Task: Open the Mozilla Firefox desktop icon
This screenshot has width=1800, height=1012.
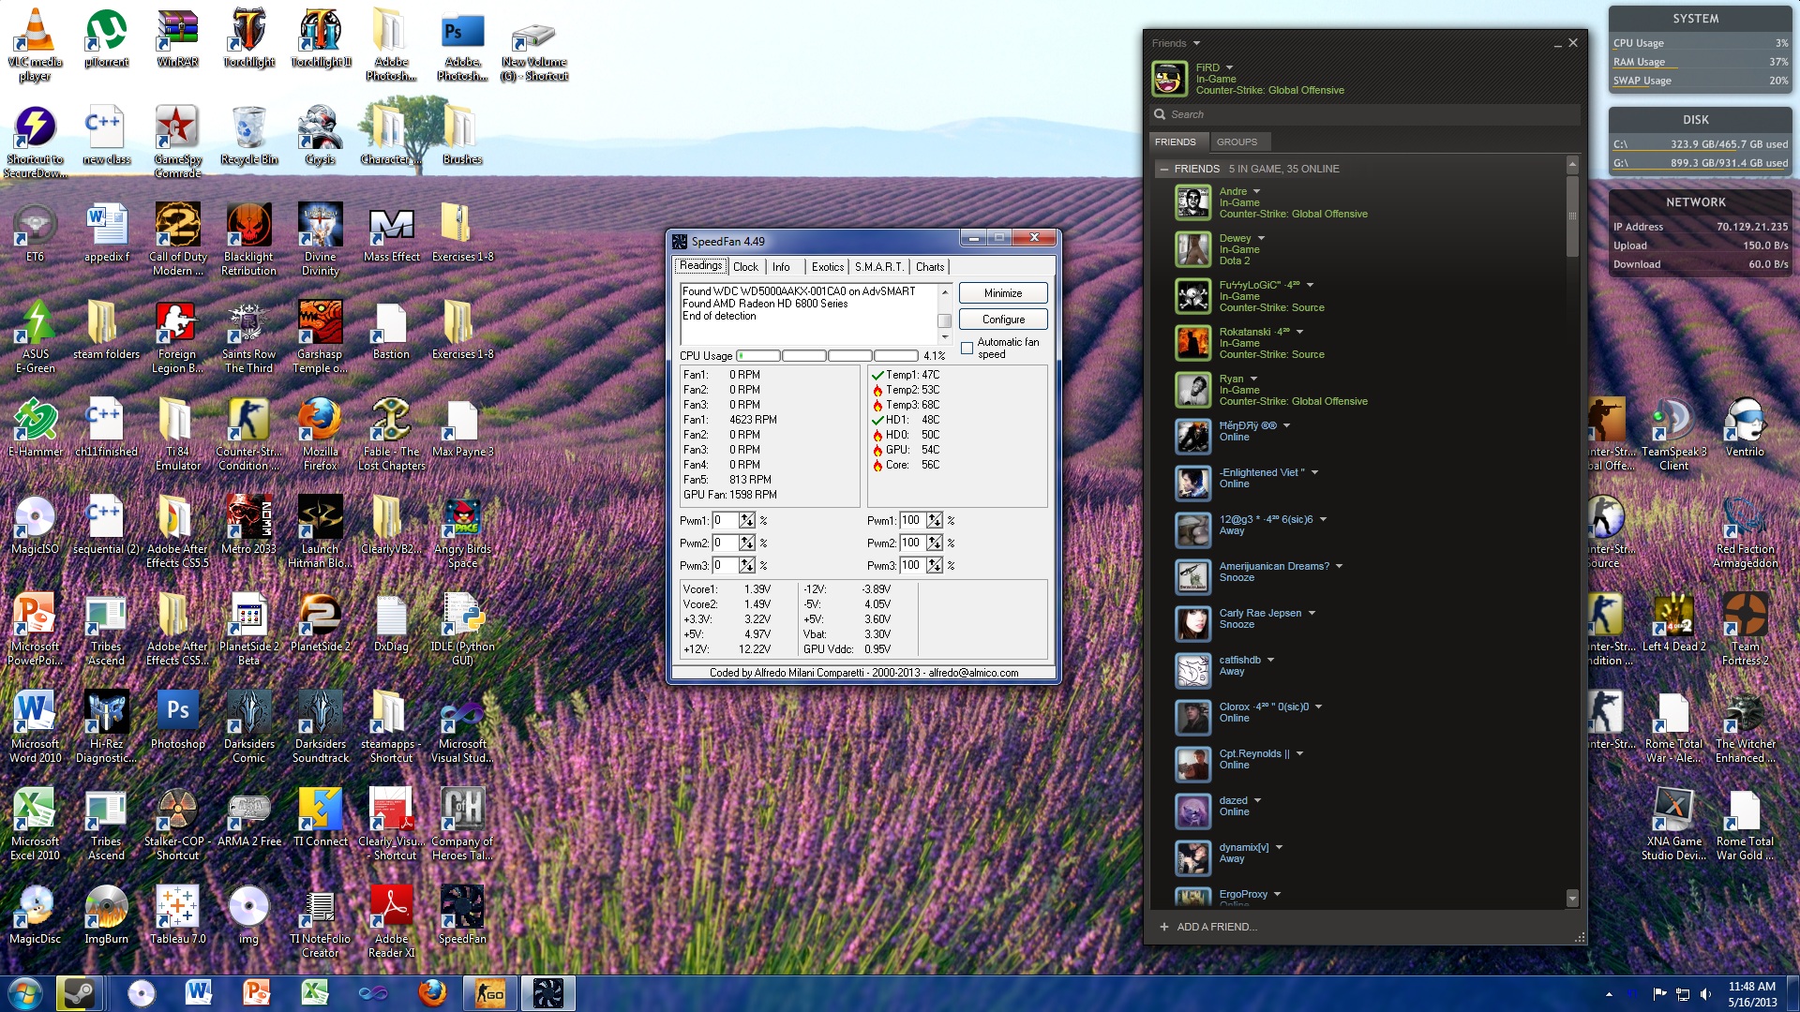Action: click(x=320, y=432)
